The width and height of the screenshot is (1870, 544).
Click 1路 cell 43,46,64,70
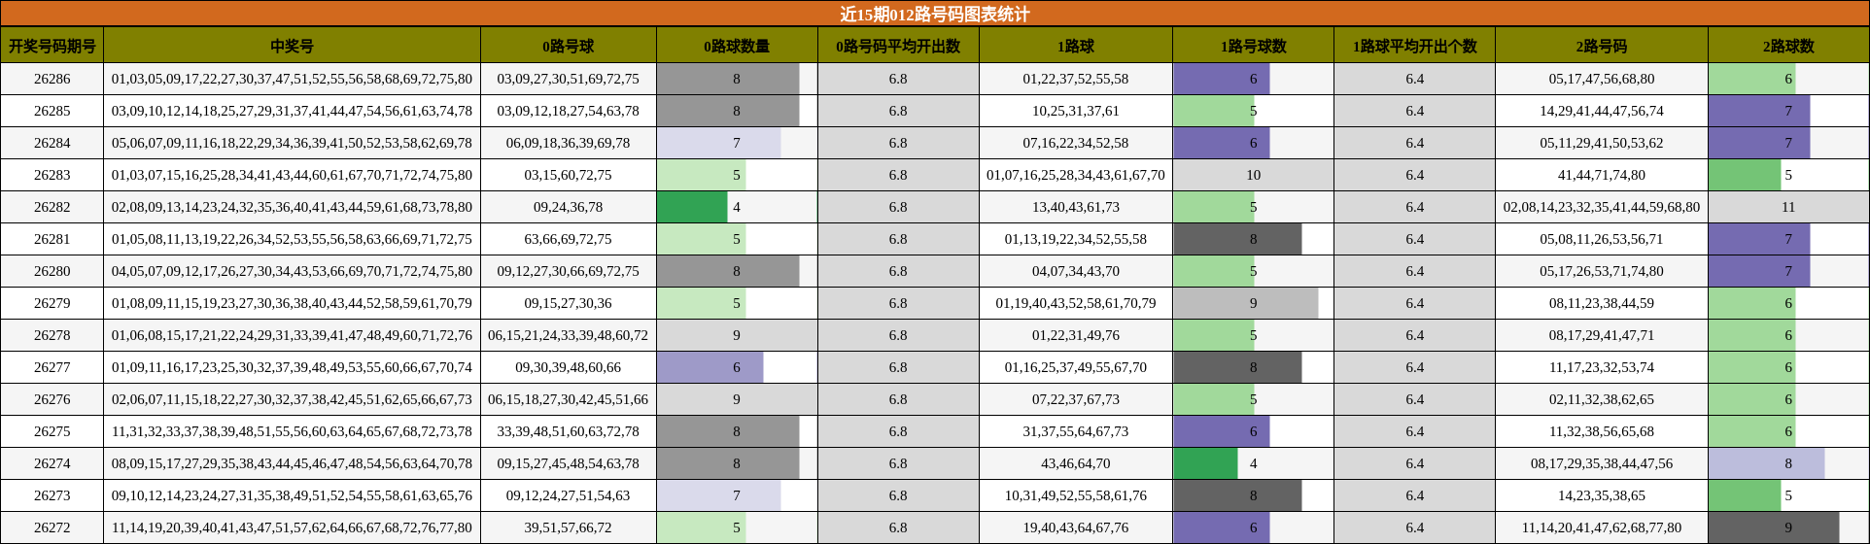[1076, 463]
